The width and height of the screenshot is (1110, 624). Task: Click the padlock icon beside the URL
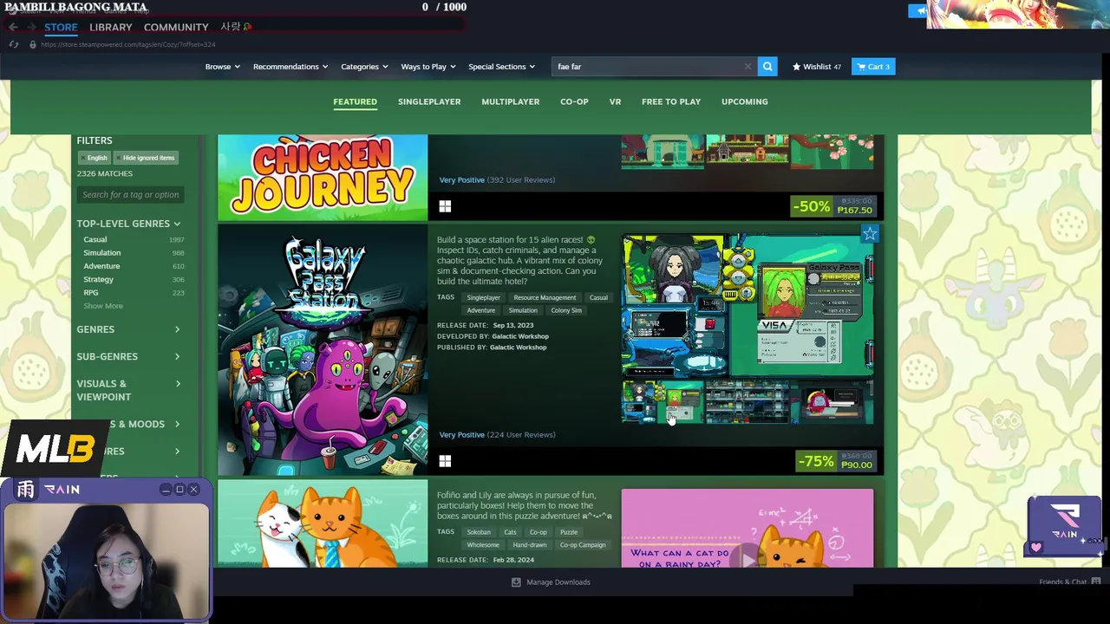click(x=33, y=44)
